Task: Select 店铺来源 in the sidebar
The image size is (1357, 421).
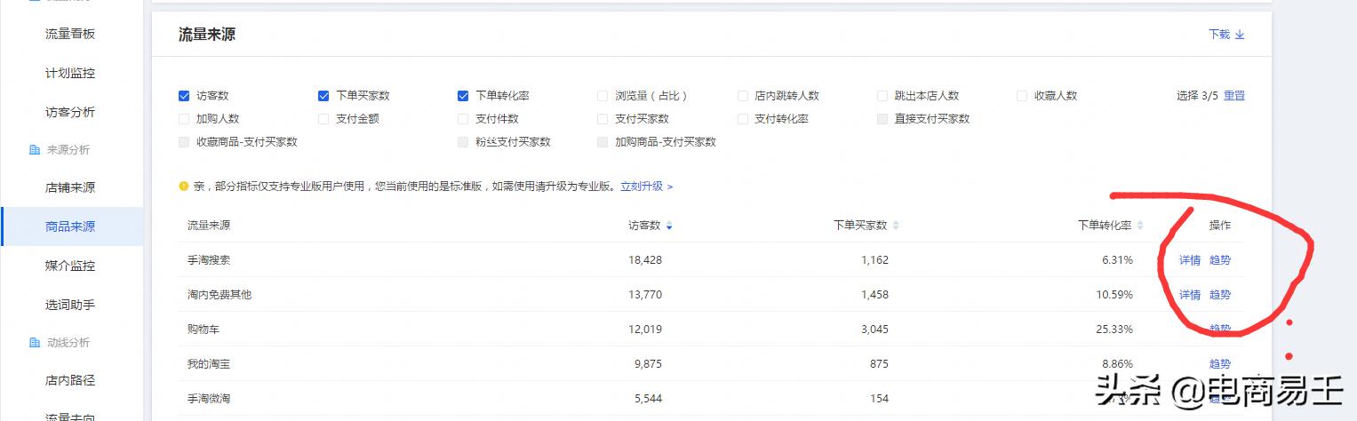Action: coord(70,188)
